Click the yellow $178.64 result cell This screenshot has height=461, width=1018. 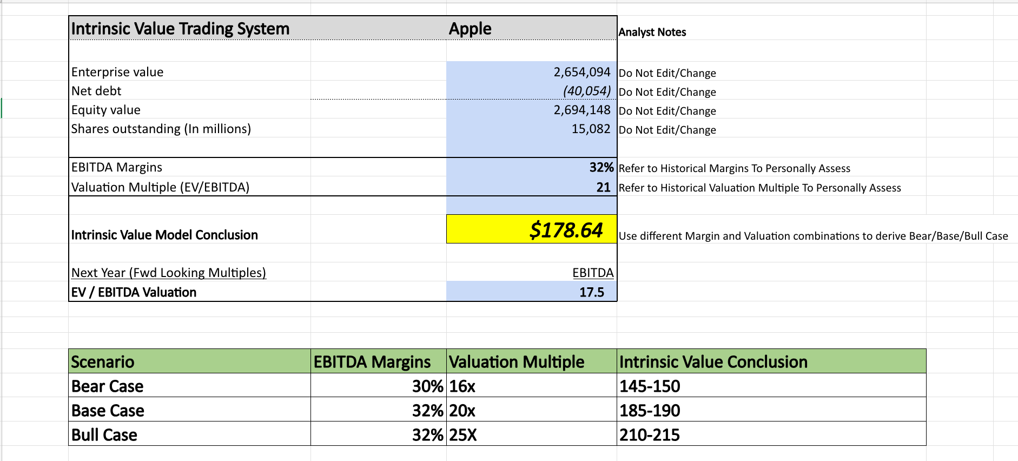click(x=532, y=229)
